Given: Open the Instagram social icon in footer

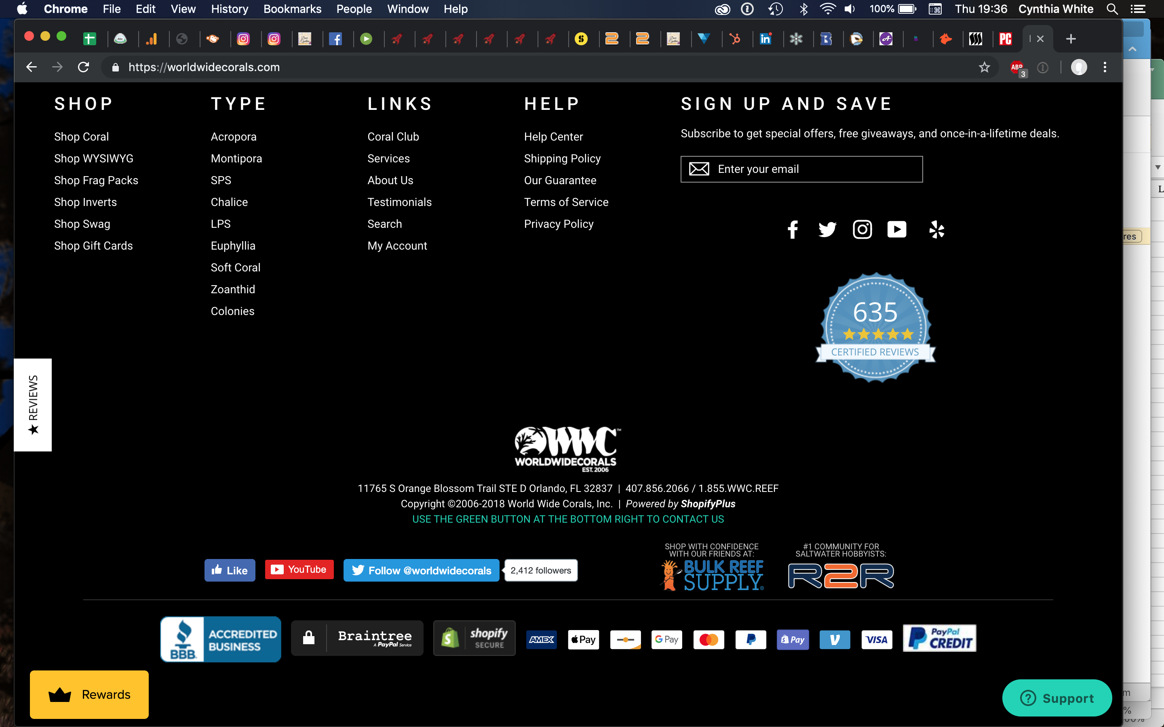Looking at the screenshot, I should pyautogui.click(x=862, y=229).
